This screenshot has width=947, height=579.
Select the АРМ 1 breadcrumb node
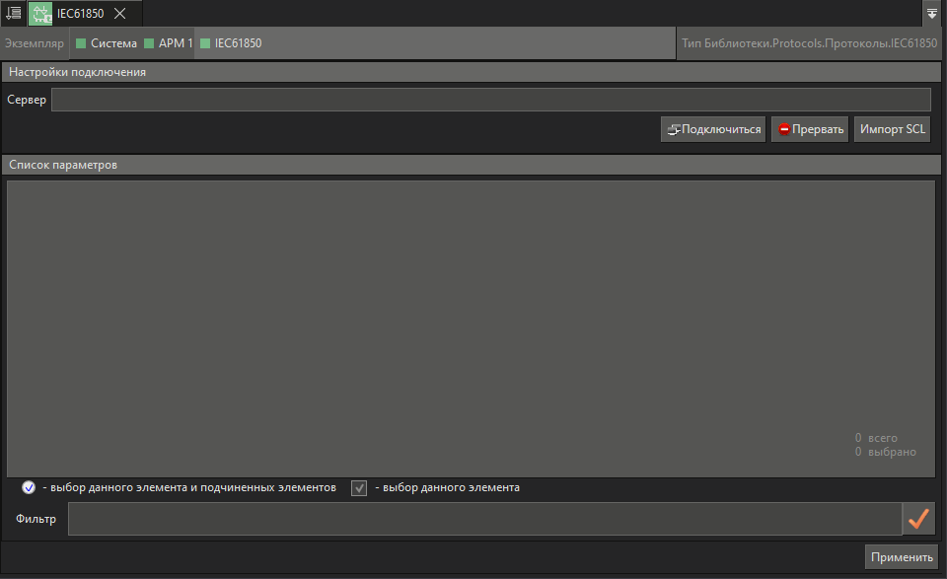(169, 43)
